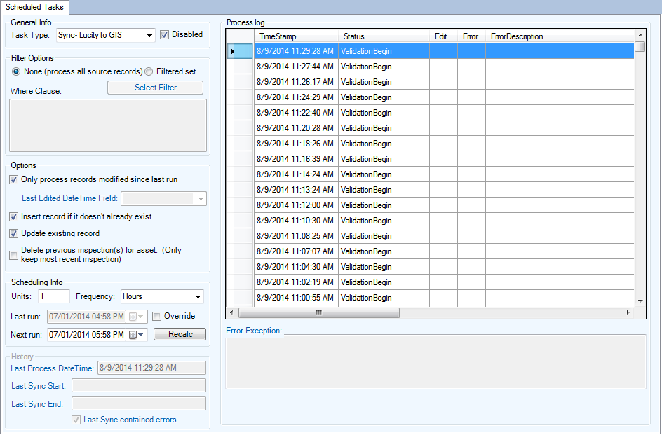Select the 8/9/2014 11:24:29 AM timestamp cell
662x435 pixels.
tap(296, 97)
